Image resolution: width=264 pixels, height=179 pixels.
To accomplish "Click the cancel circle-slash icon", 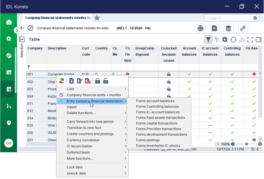I will point(31,28).
